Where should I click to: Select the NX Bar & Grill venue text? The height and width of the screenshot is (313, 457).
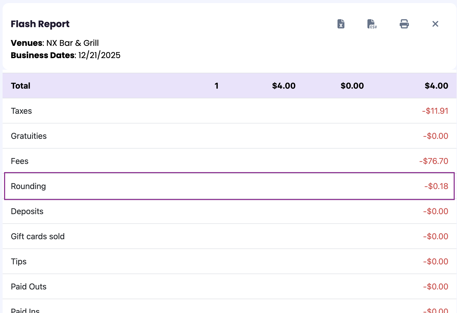[72, 43]
